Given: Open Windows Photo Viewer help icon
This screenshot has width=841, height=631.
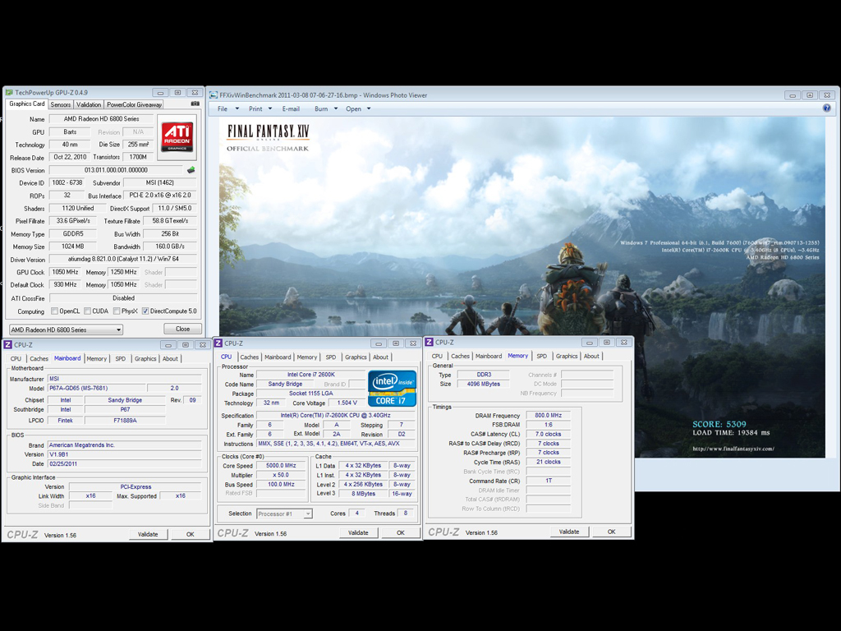Looking at the screenshot, I should (826, 108).
